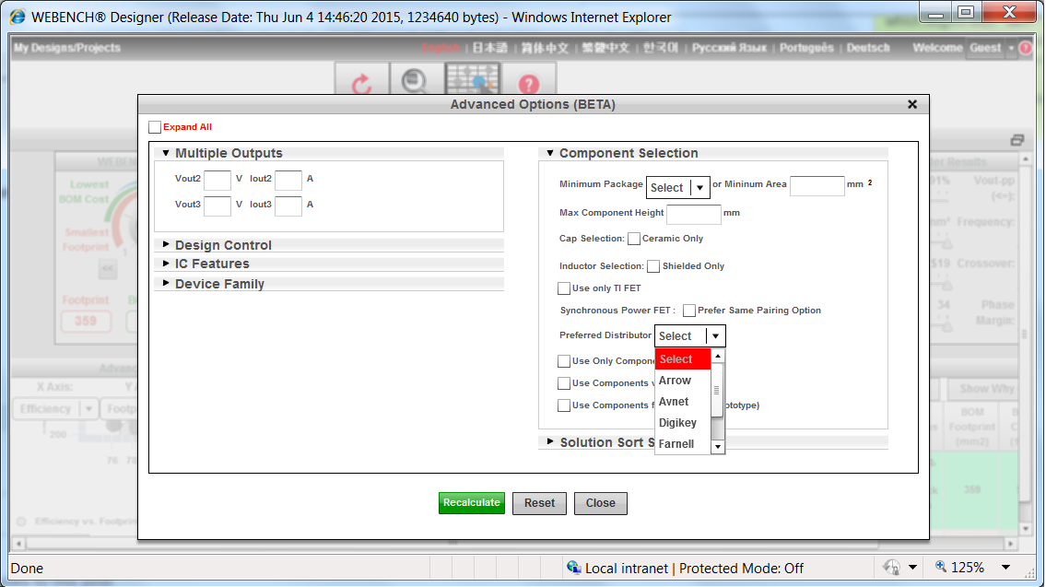This screenshot has height=587, width=1046.
Task: Click the Iout3 current input field
Action: [288, 206]
